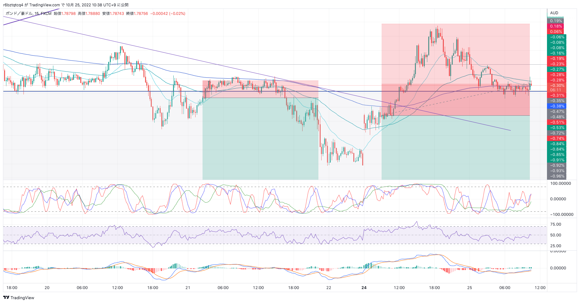The height and width of the screenshot is (303, 580).
Task: Select the first position's green target zone
Action: pyautogui.click(x=260, y=139)
